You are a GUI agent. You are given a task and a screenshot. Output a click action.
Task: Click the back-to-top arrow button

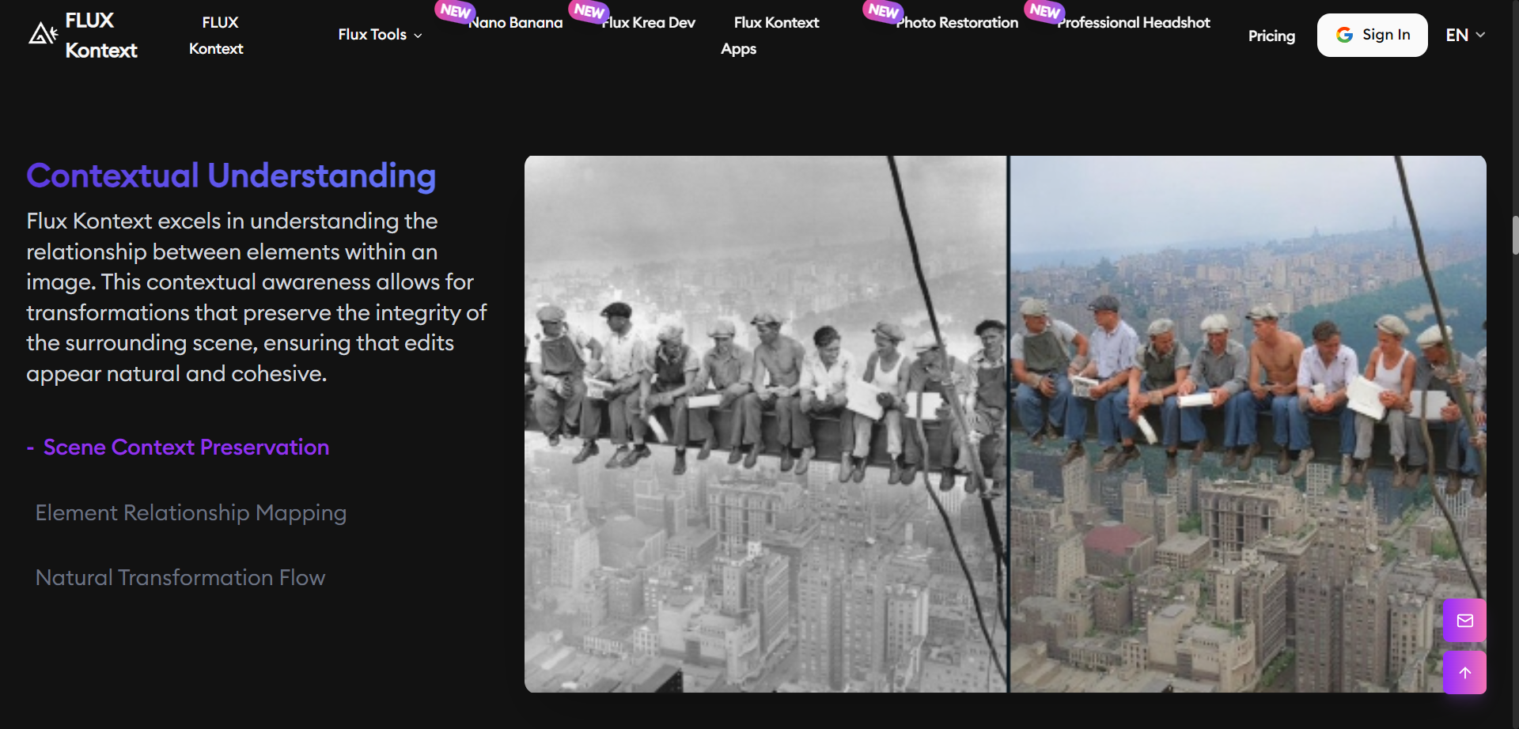1464,673
